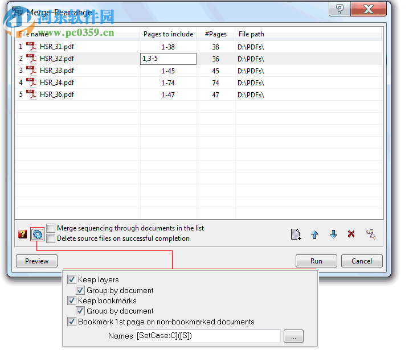Screen dimensions: 409x350
Task: Select file name HSR_34.pdf
Action: coord(57,83)
